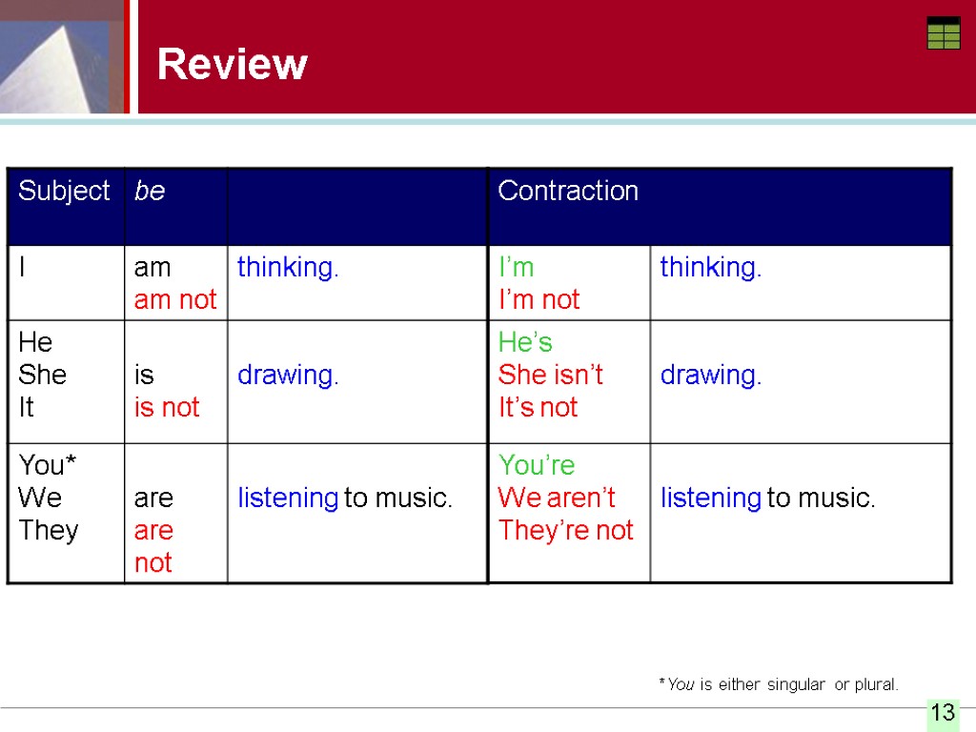This screenshot has width=976, height=732.
Task: Select "They" in the Subject column
Action: pyautogui.click(x=49, y=530)
